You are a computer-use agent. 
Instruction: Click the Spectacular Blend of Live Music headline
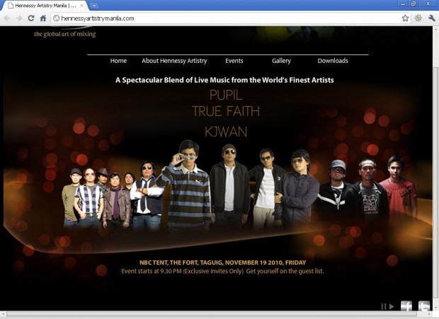point(224,80)
